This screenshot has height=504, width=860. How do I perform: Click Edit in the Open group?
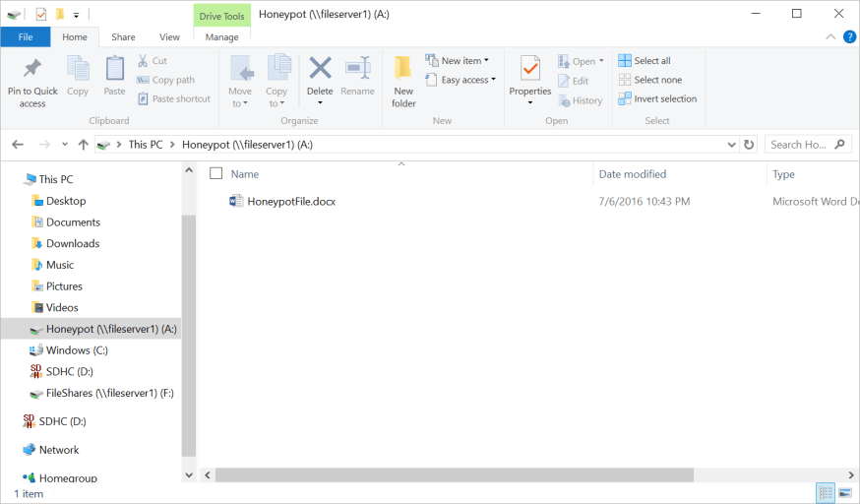click(573, 81)
